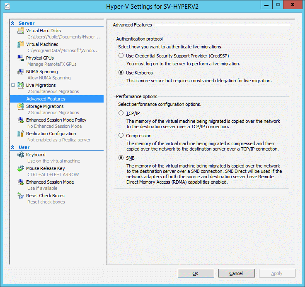Click the window icon in the title bar
This screenshot has width=305, height=287.
click(7, 6)
